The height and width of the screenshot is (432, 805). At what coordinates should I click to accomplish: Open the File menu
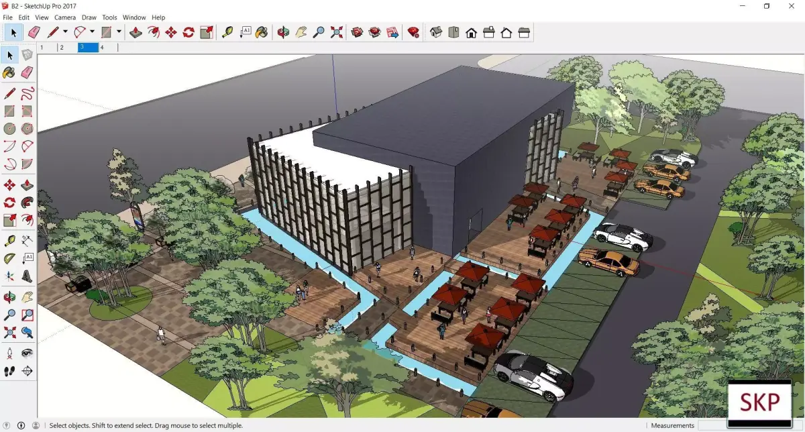[x=8, y=17]
